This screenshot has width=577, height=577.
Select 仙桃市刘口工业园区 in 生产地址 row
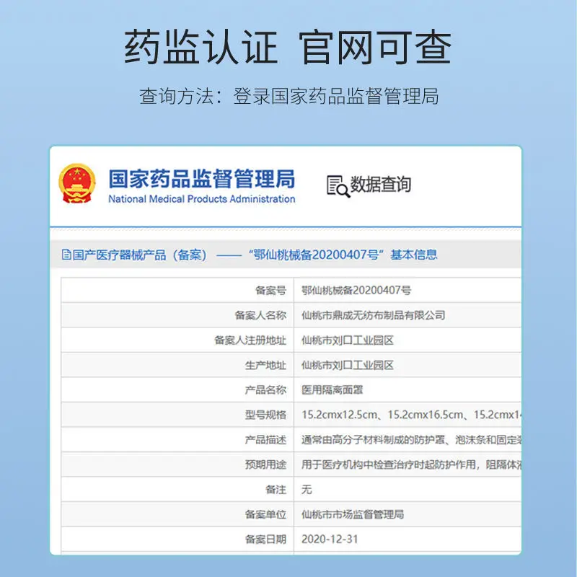click(348, 365)
